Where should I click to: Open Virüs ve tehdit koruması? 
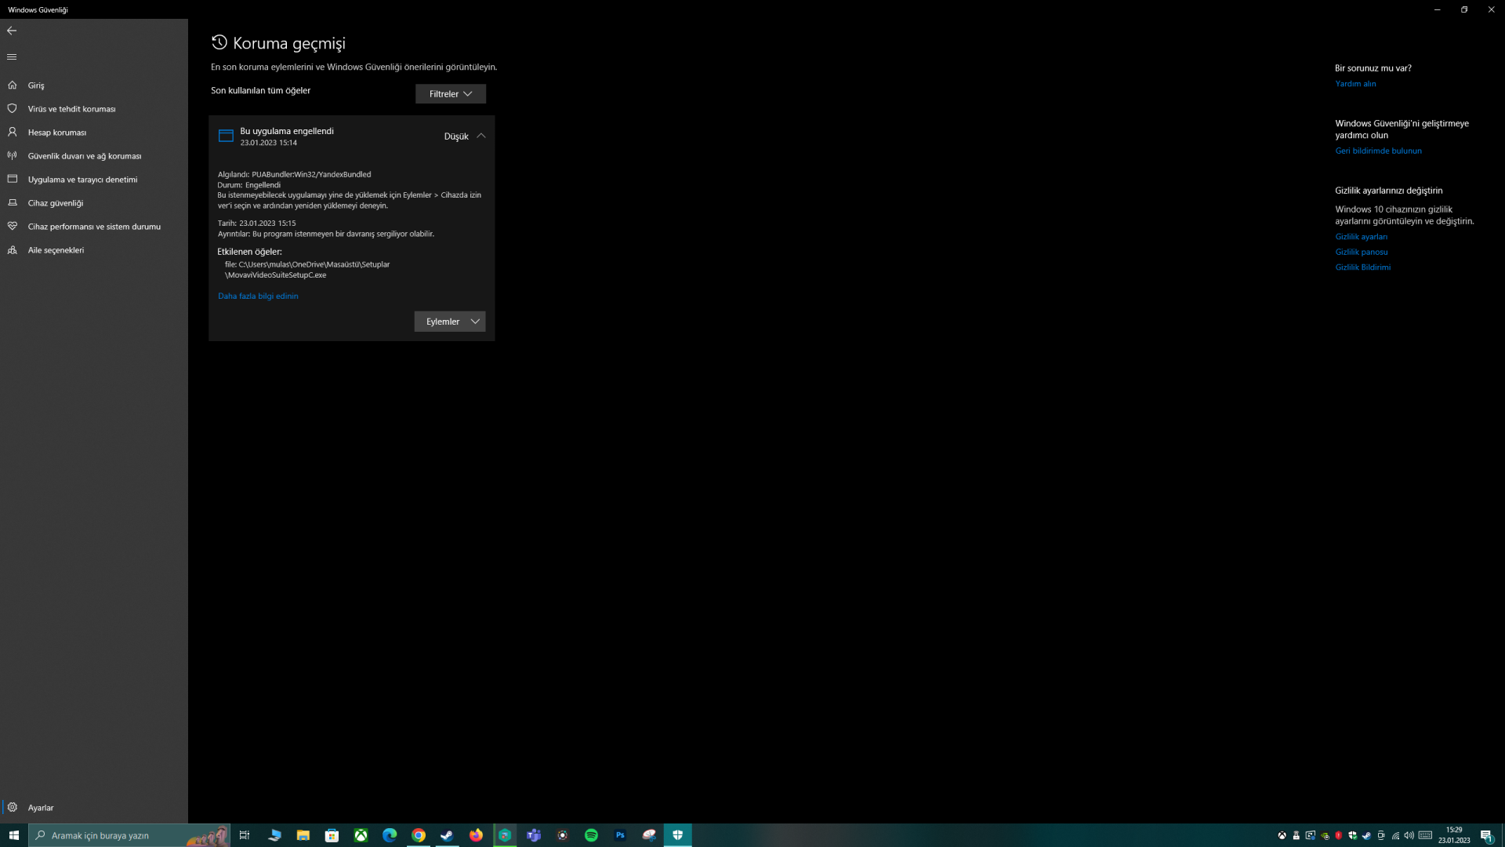point(71,109)
